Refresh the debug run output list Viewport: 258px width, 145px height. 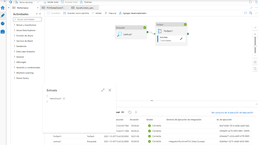point(130,112)
